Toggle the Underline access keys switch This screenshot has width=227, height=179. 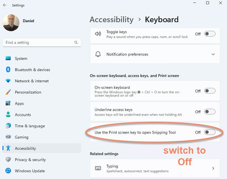click(x=210, y=112)
